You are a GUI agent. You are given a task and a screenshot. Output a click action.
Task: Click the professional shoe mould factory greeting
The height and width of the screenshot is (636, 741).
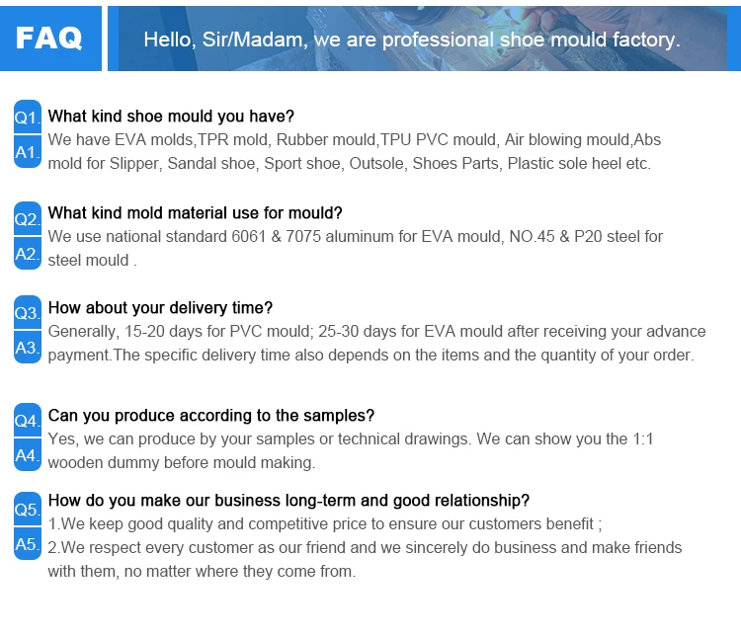pos(412,40)
